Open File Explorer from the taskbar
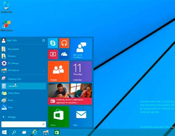 [x=46, y=133]
